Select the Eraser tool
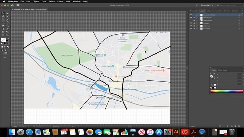 coord(3,26)
